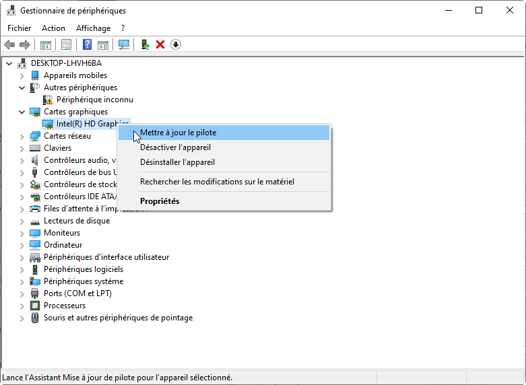Click the Claviers keyboard icon
The width and height of the screenshot is (526, 385).
tap(35, 148)
